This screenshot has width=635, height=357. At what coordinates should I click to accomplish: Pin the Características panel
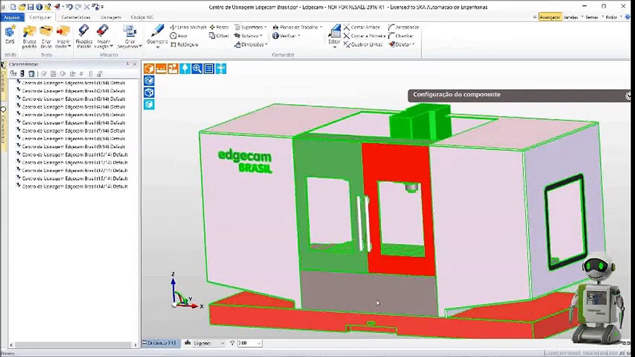128,64
